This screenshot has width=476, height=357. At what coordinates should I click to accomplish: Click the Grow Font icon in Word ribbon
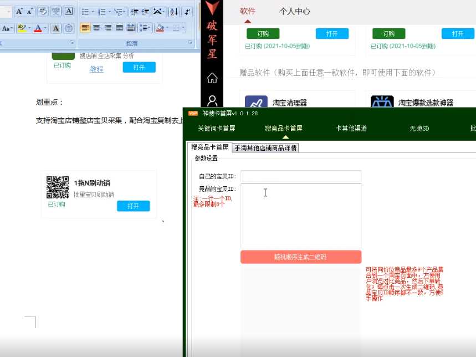19,12
